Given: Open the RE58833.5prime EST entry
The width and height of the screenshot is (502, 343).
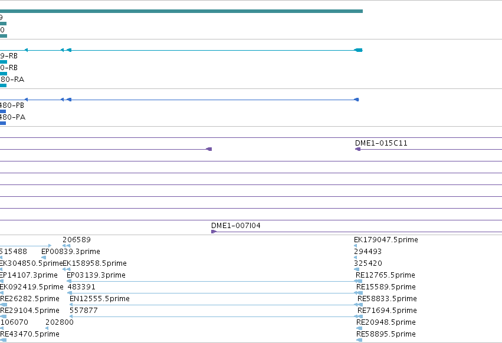Looking at the screenshot, I should point(387,299).
